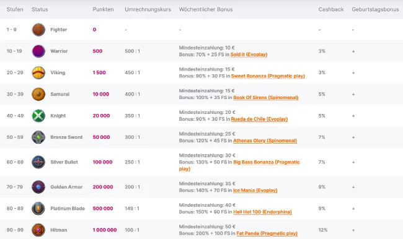The height and width of the screenshot is (239, 403).
Task: Open Fat Panda (Pragmatic play) link
Action: 267,233
